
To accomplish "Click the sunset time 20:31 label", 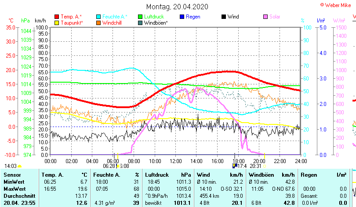I will [x=255, y=166].
